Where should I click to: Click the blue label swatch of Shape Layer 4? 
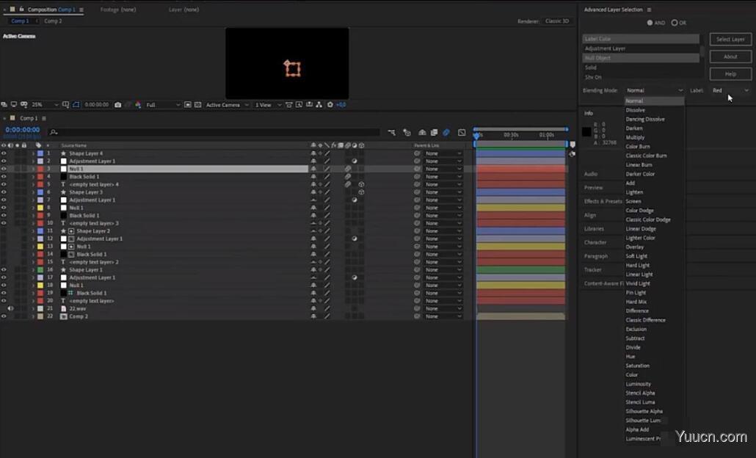pos(40,153)
